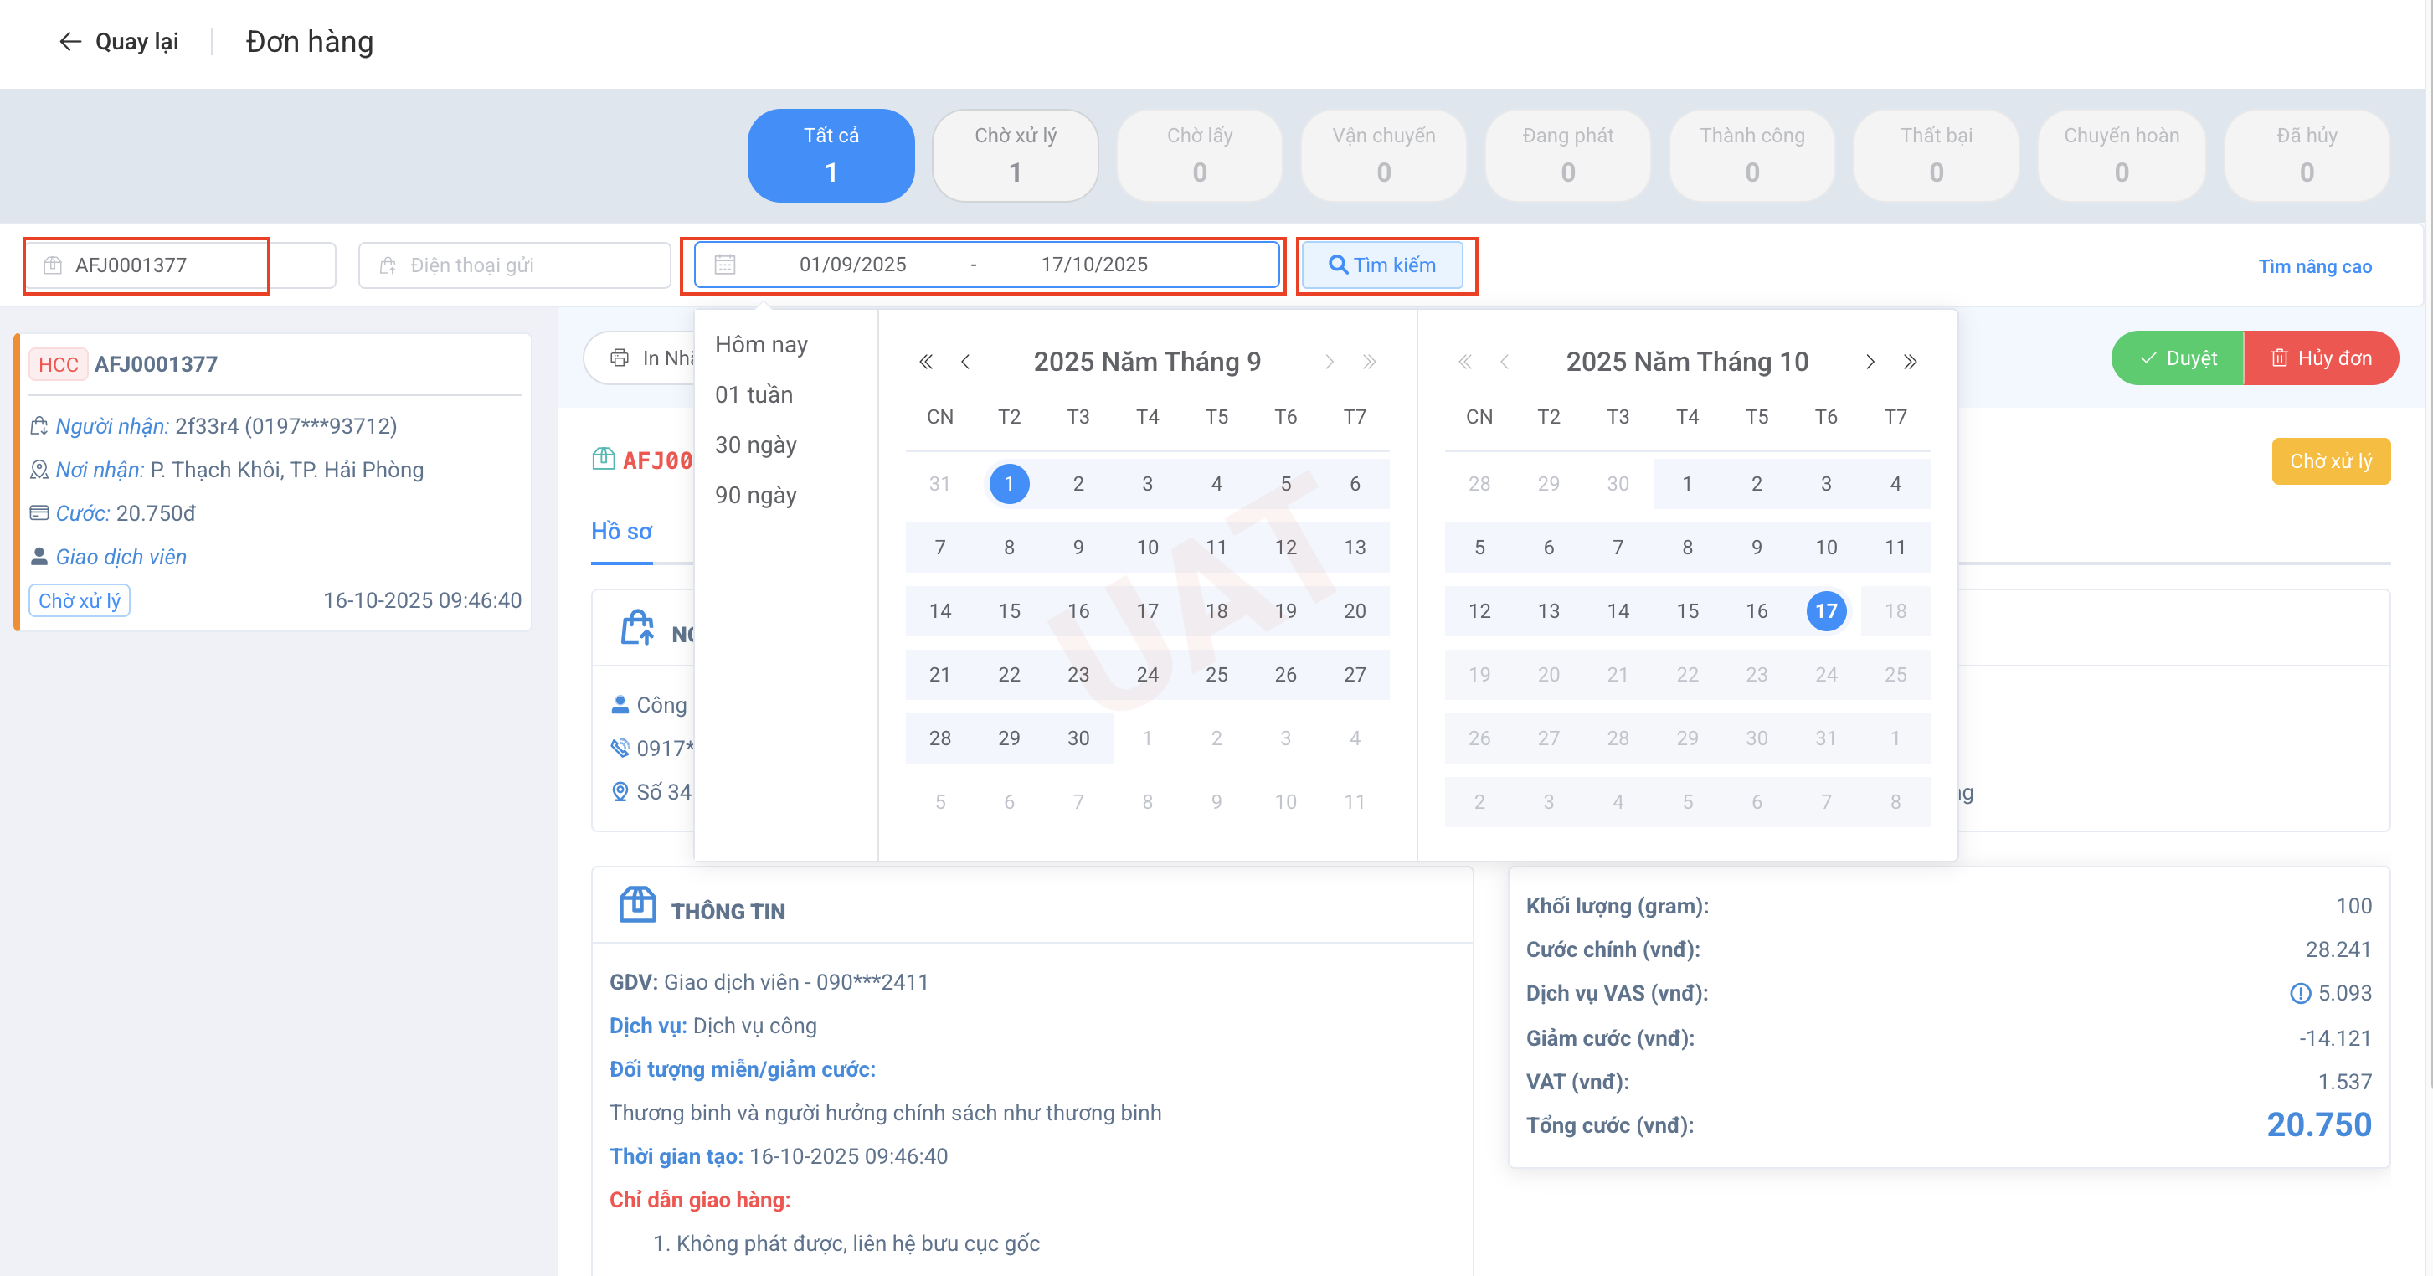This screenshot has width=2433, height=1276.
Task: Click the calendar icon in date range field
Action: (x=724, y=265)
